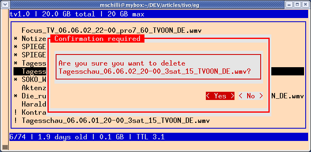Click the highlighted Tagess list row
Viewport: 311px width, 152px height.
coord(30,71)
